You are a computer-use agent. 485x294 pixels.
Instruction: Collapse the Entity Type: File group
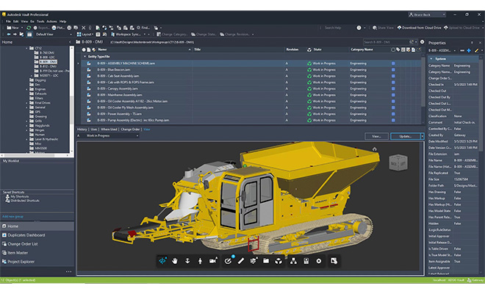pos(82,57)
